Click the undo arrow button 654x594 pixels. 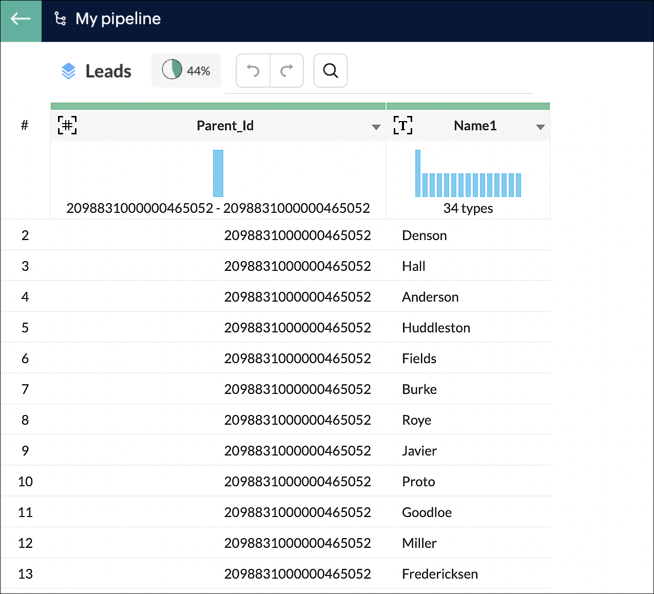(253, 70)
